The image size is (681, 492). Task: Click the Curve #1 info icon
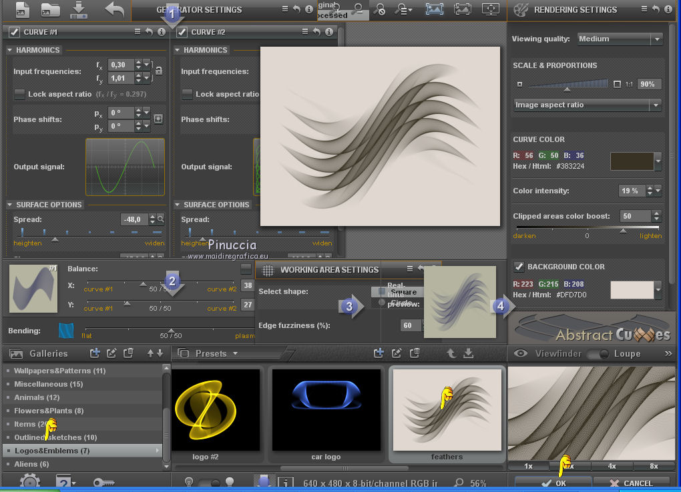(162, 32)
